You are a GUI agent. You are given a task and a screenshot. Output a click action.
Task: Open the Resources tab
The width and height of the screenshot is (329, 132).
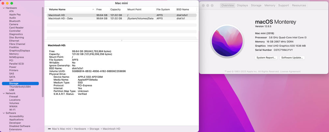[299, 6]
